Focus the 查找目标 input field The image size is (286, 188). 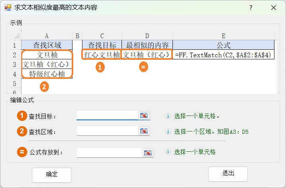pos(107,116)
